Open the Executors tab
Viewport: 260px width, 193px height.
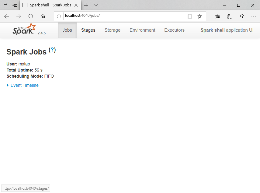coord(174,30)
